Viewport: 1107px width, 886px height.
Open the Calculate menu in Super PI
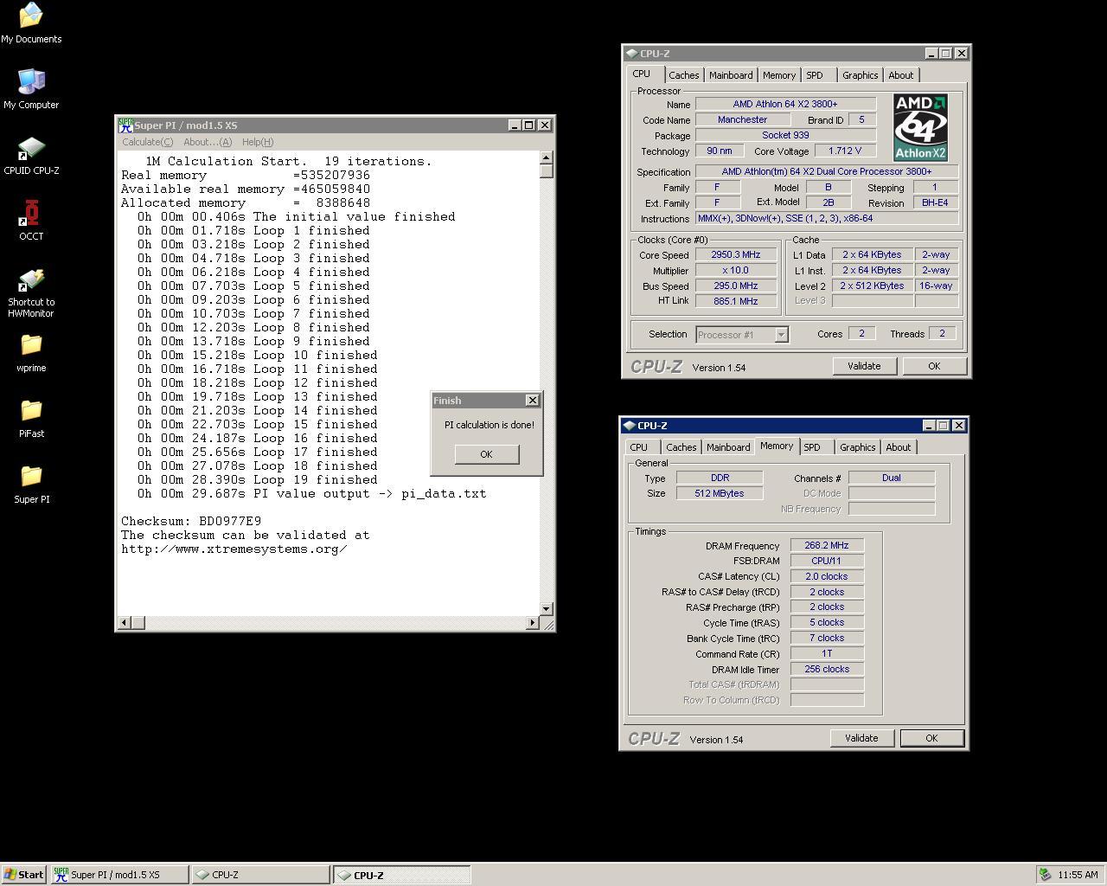(147, 142)
